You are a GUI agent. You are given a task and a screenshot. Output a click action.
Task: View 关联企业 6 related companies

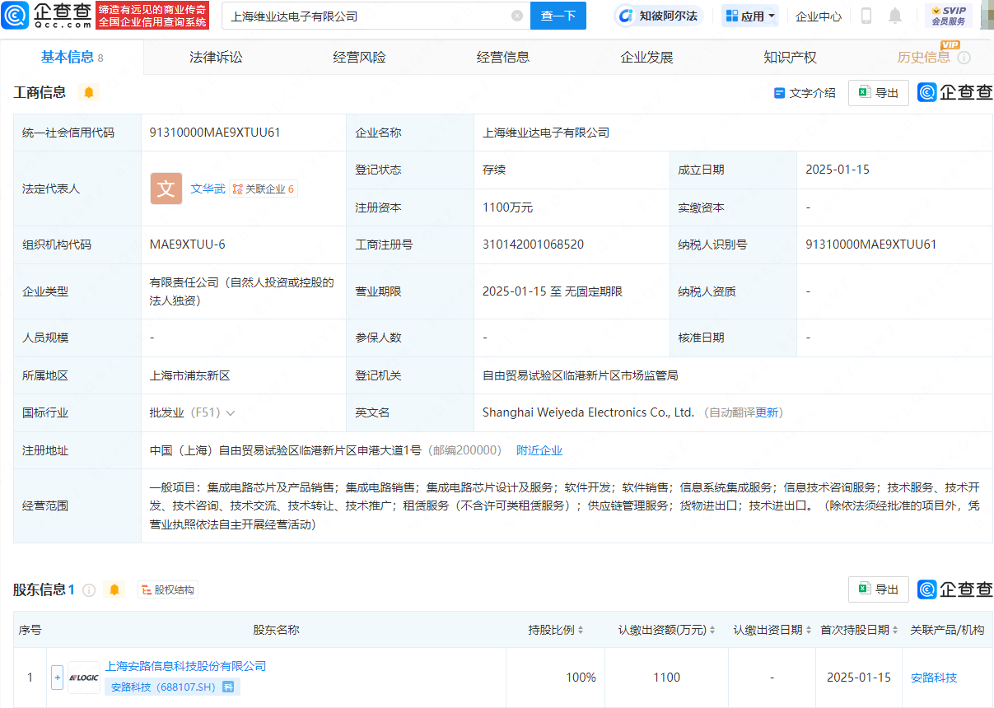264,189
